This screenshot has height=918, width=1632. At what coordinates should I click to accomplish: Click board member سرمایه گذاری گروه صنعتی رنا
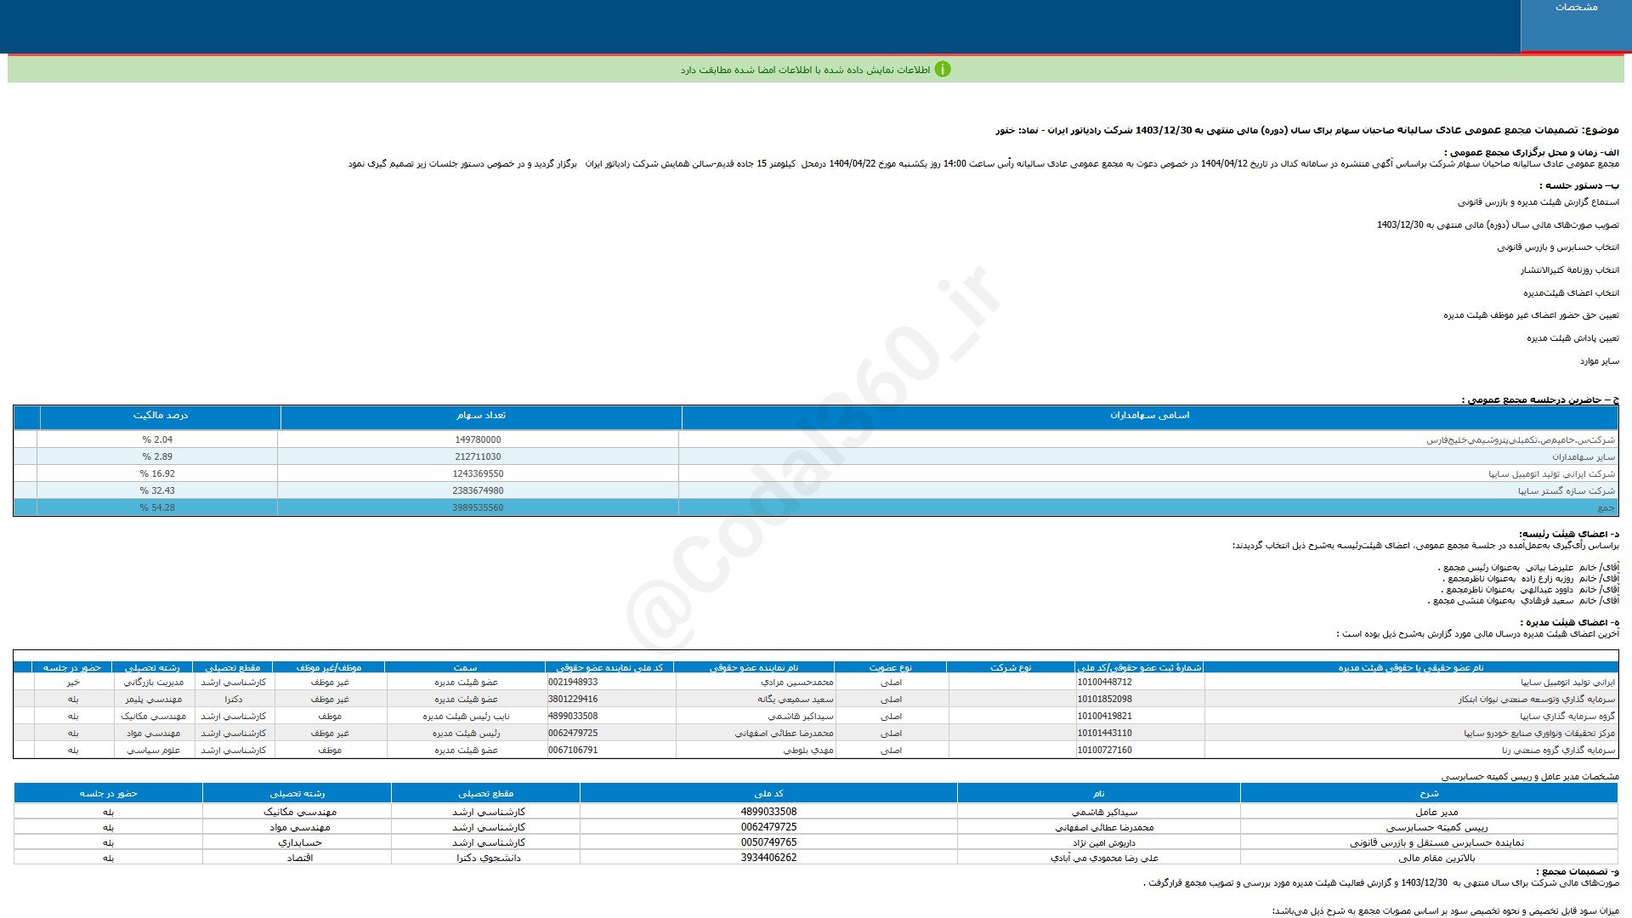(x=1559, y=751)
